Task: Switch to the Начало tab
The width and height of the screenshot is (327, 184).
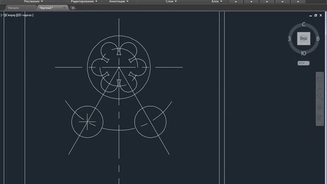Action: click(x=14, y=8)
